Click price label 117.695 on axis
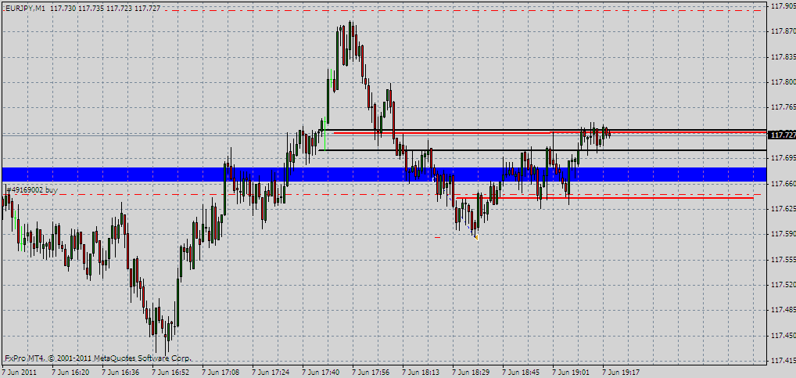Image resolution: width=796 pixels, height=378 pixels. tap(782, 158)
